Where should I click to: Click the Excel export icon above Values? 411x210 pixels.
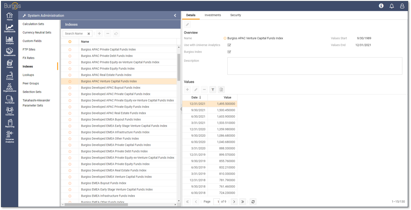[x=221, y=89]
